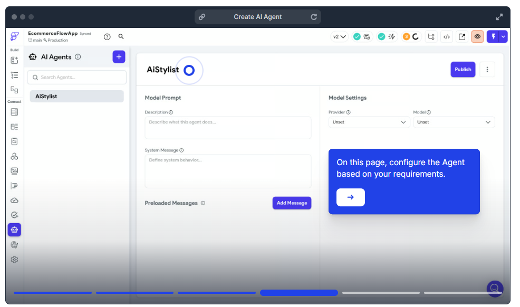520x307 pixels.
Task: Click the Publish button
Action: click(x=463, y=69)
